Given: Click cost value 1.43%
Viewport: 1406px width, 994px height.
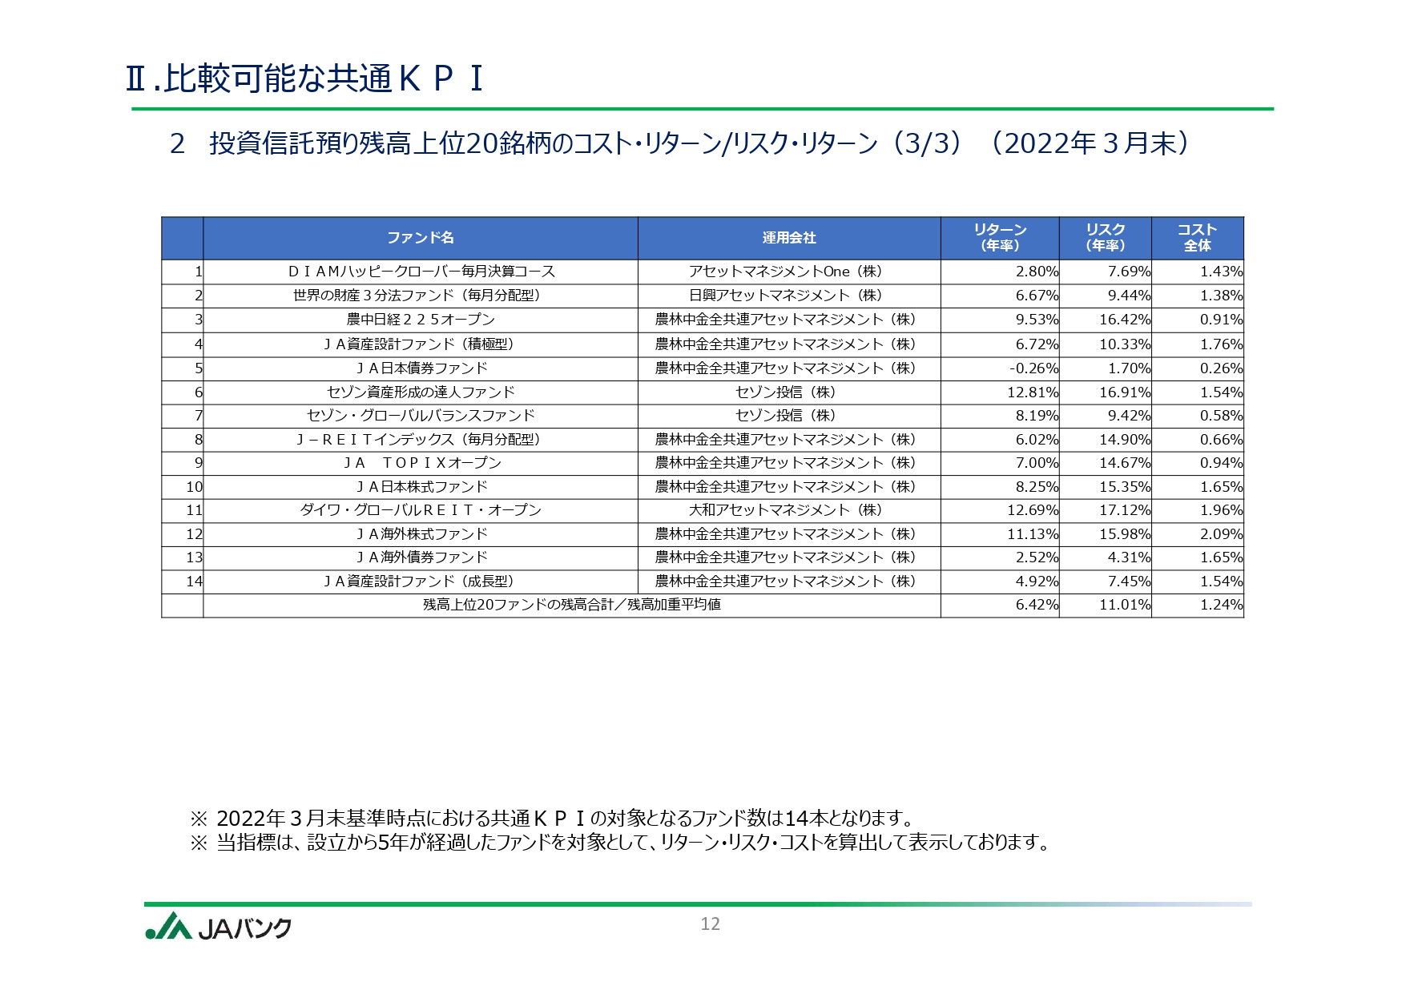Looking at the screenshot, I should (x=1221, y=272).
